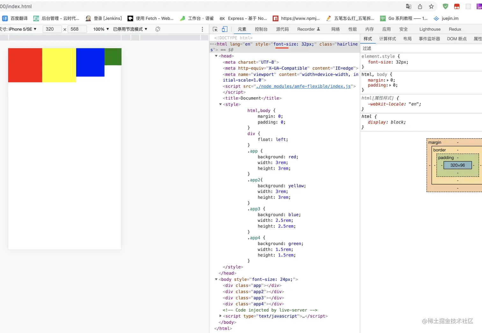482x333 pixels.
Task: Bookmark this page with the star icon
Action: [x=431, y=6]
